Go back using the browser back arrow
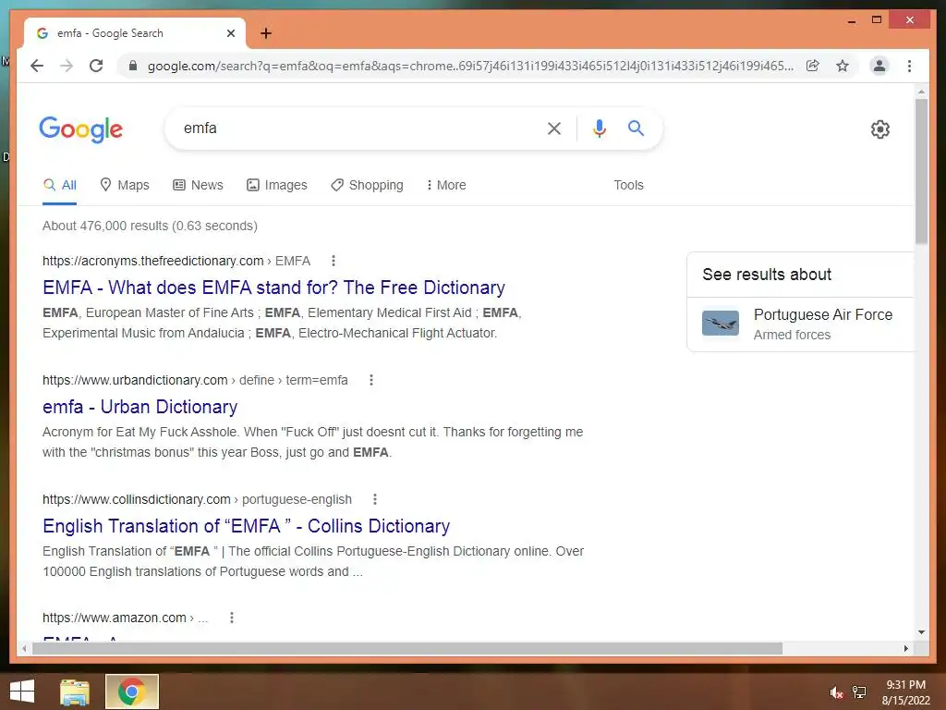 click(x=37, y=66)
